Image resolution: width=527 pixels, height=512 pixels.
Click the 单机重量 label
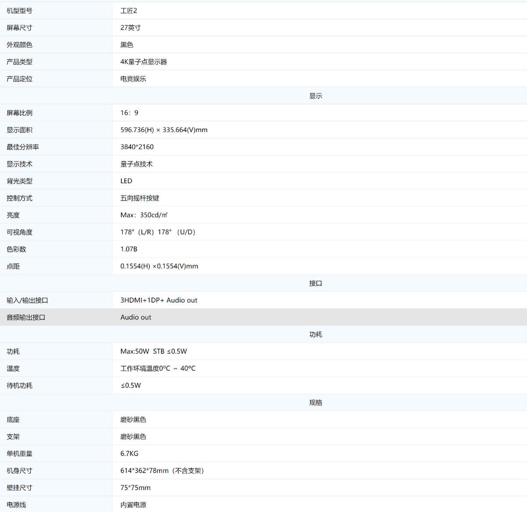coord(19,454)
